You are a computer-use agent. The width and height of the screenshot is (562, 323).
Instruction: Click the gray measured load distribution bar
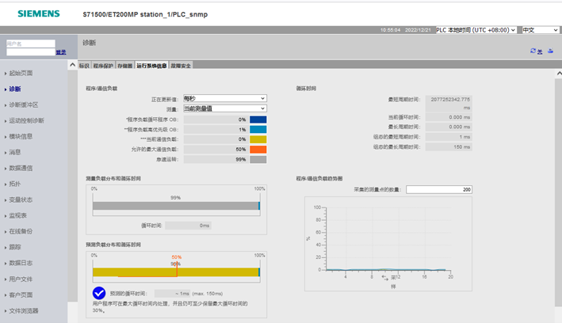pos(176,206)
